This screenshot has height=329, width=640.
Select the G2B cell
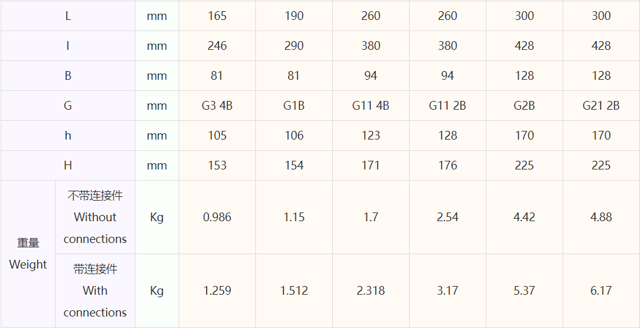[524, 106]
